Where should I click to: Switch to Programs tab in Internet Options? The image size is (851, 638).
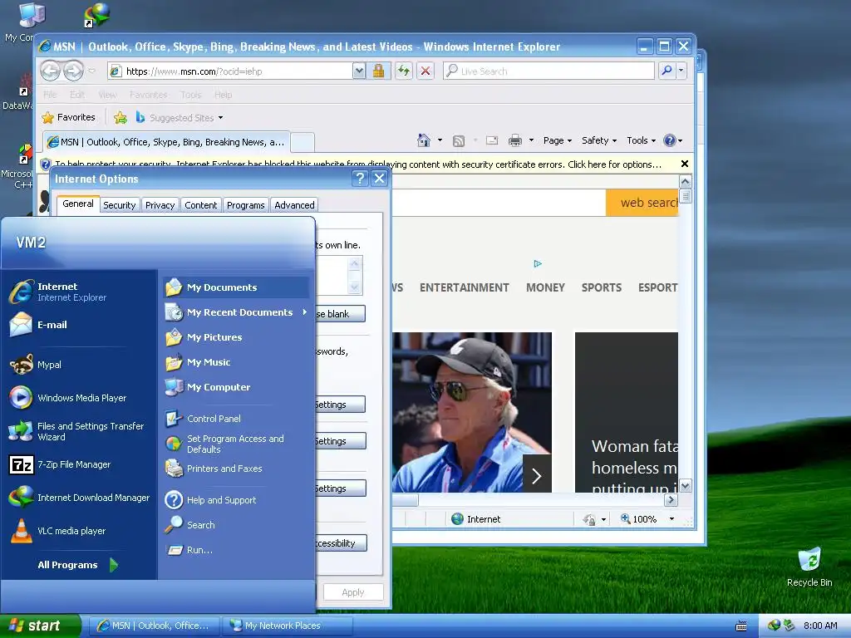245,205
